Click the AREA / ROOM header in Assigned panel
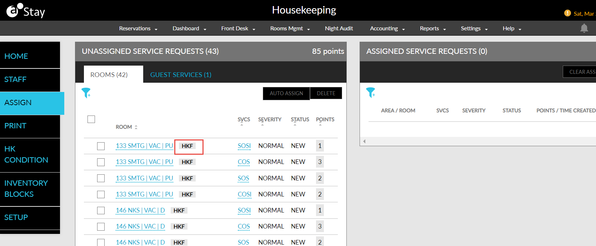The width and height of the screenshot is (596, 246). (398, 111)
